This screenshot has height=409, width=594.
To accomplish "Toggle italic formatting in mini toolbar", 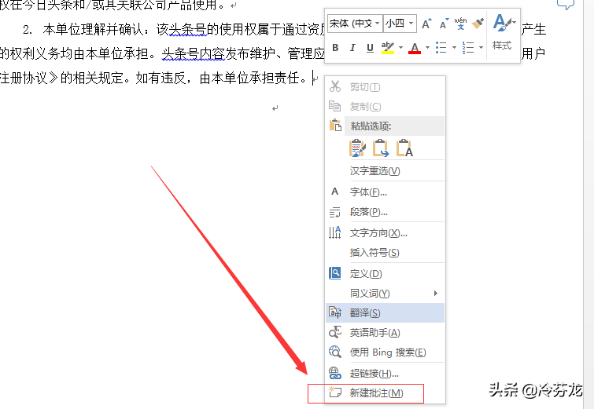I will tap(352, 48).
